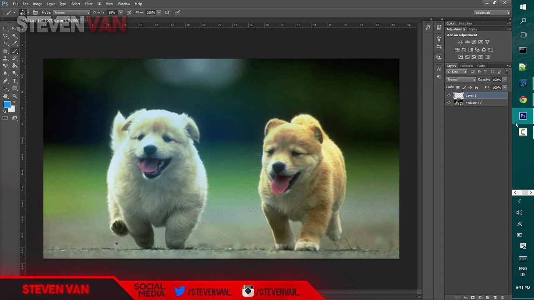Image resolution: width=534 pixels, height=300 pixels.
Task: Select Layer 1 in Layers panel
Action: pos(476,95)
